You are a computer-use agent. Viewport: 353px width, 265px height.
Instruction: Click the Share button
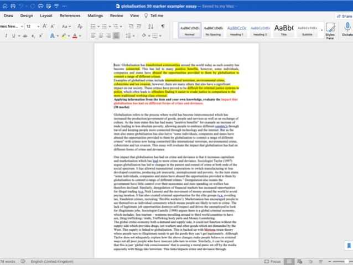click(345, 16)
